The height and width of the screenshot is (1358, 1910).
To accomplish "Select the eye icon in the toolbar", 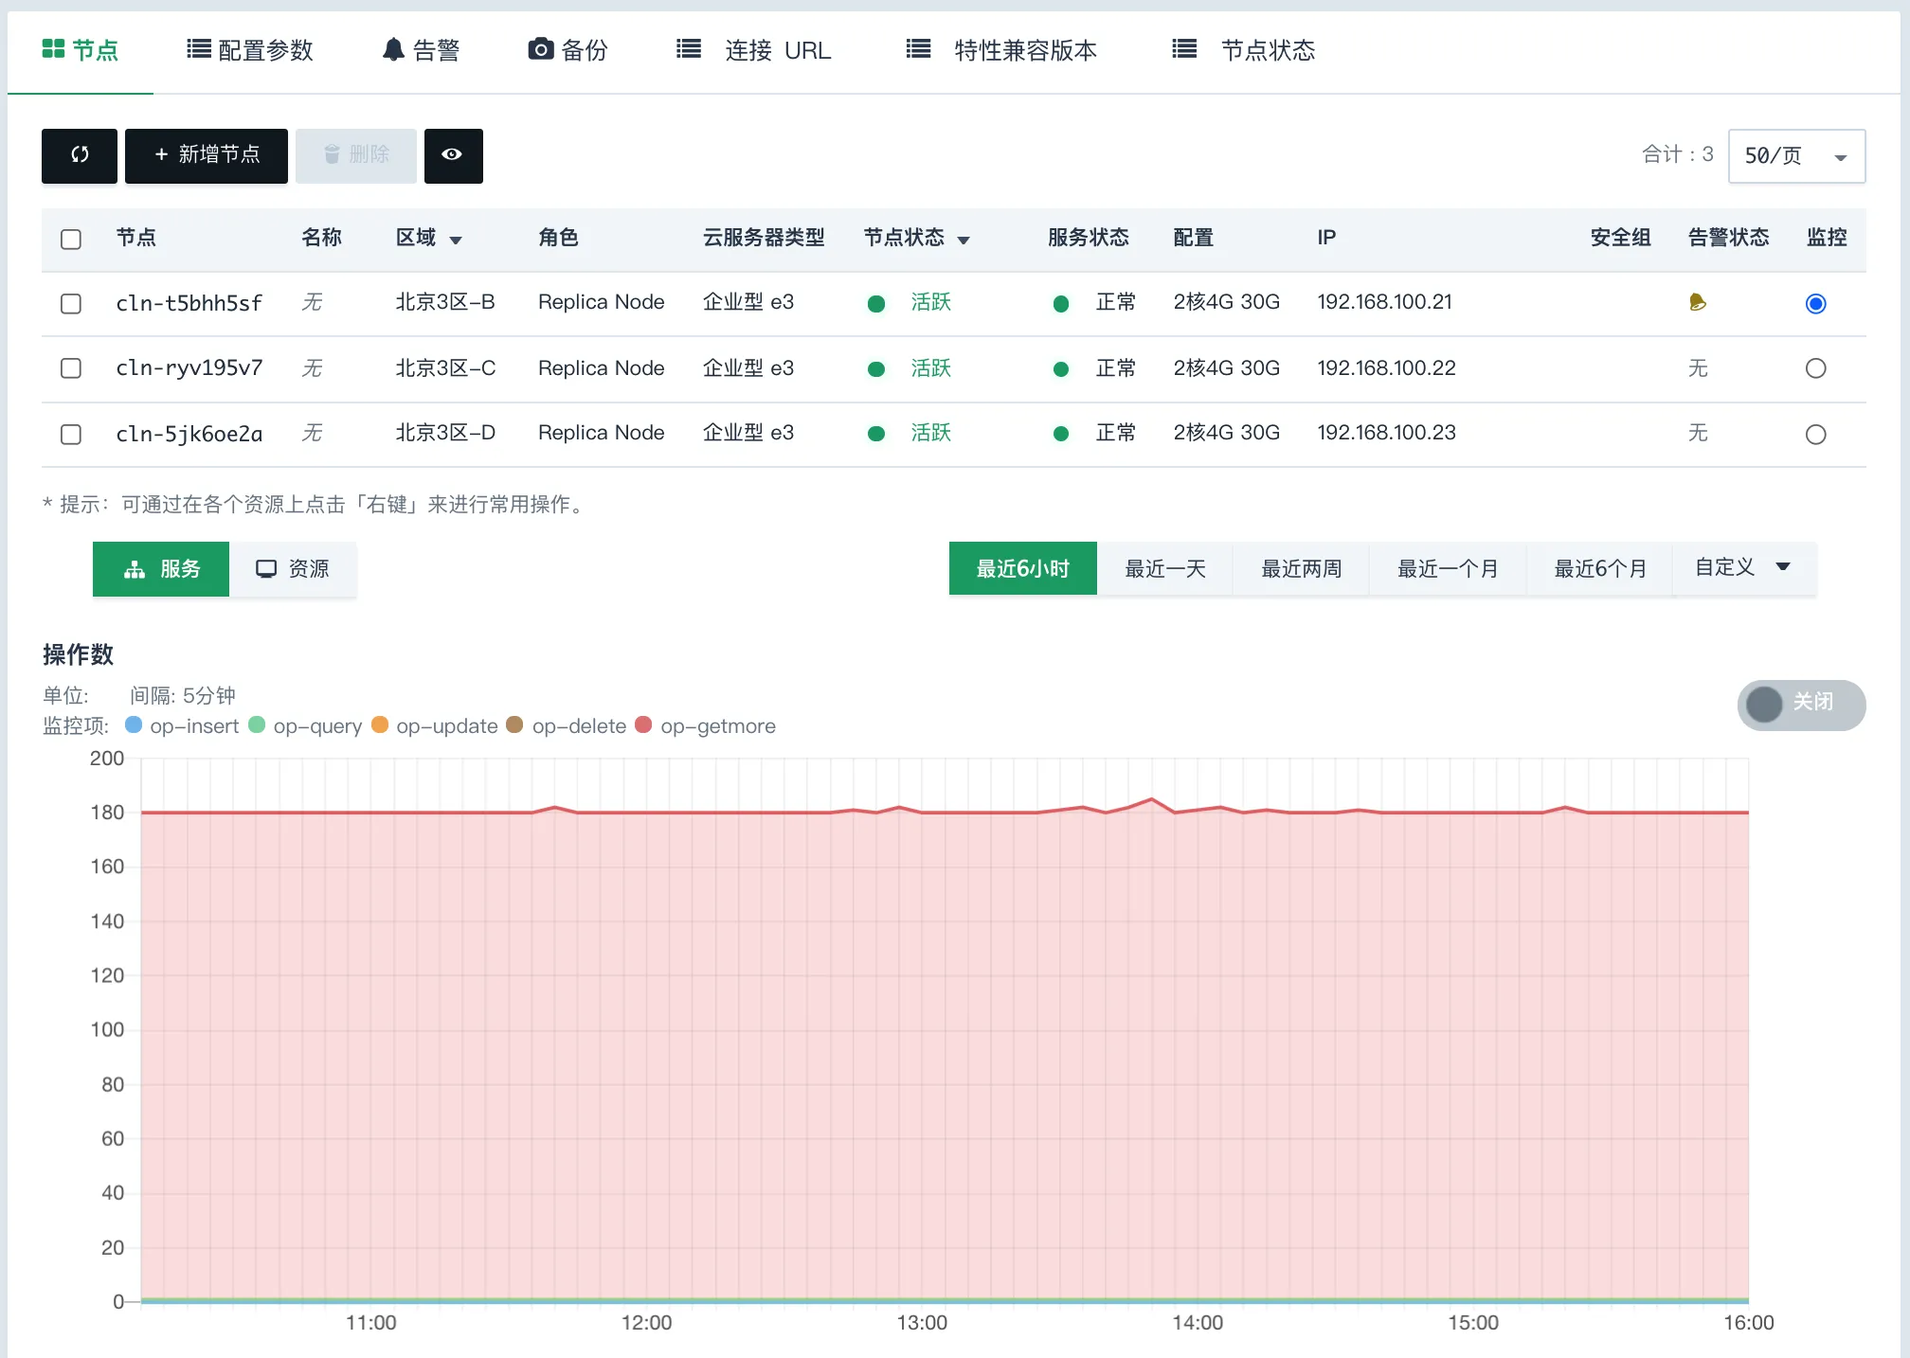I will tap(453, 155).
